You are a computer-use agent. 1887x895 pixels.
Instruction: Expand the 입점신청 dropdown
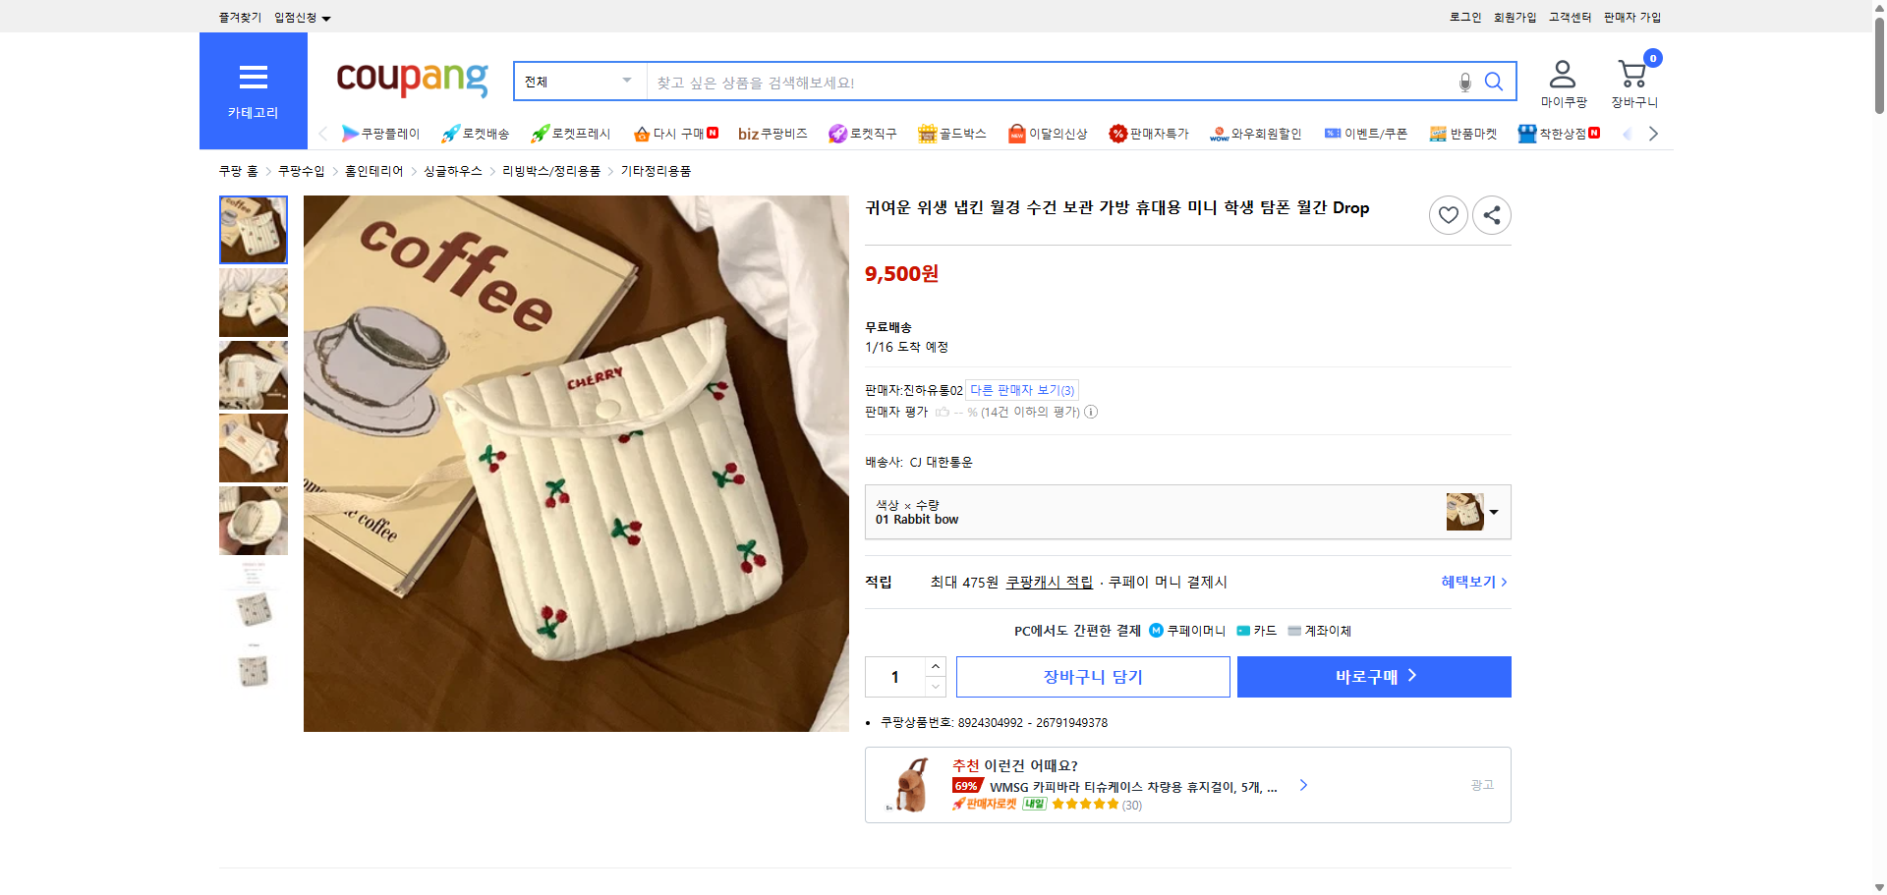pos(300,17)
